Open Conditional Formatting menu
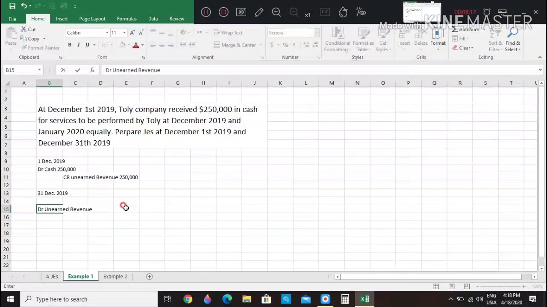The height and width of the screenshot is (307, 547). (x=337, y=40)
